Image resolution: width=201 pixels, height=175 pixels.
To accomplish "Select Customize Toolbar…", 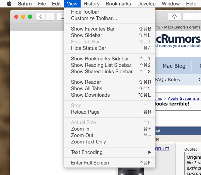I will tap(110, 18).
